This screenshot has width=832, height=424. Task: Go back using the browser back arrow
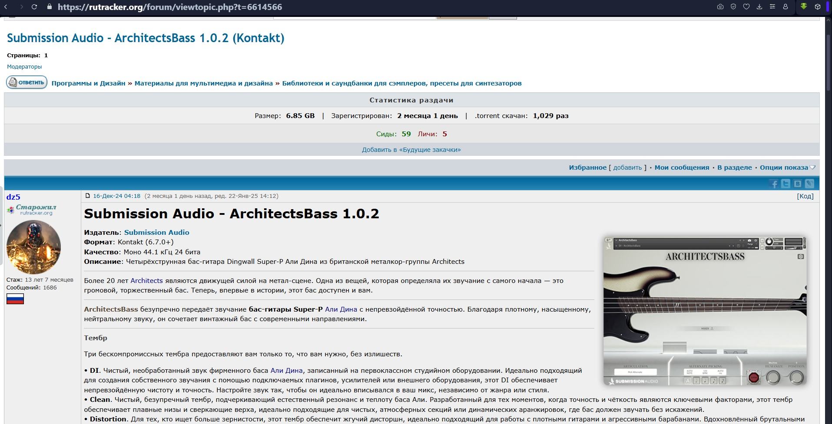pos(6,7)
